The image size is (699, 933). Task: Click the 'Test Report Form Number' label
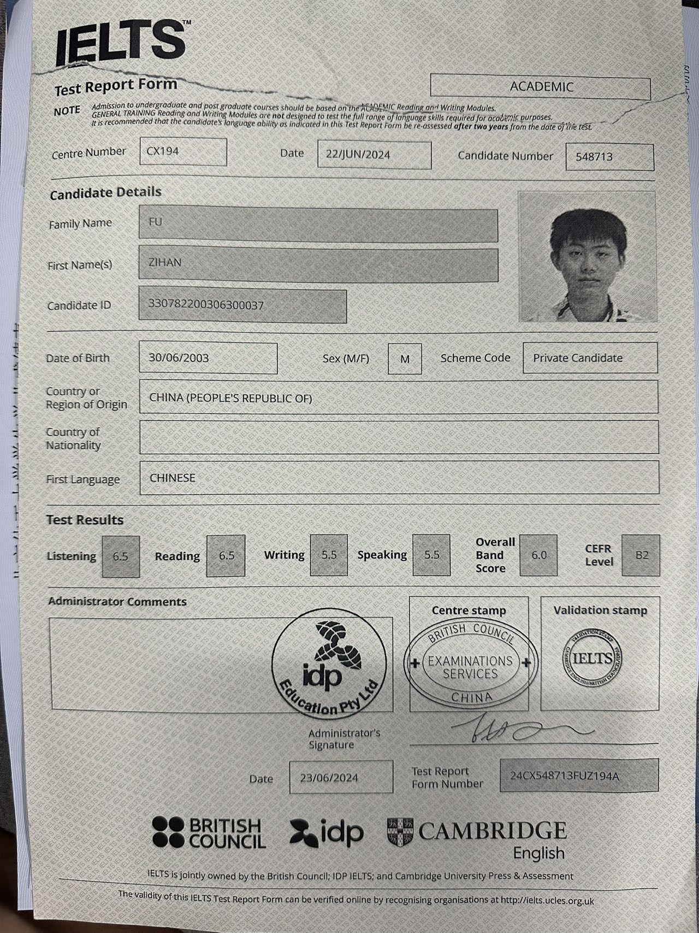click(447, 777)
